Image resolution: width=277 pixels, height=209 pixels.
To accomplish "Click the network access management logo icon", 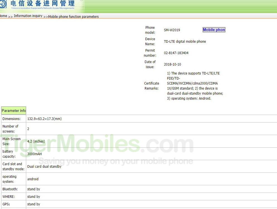I will coord(4,5).
